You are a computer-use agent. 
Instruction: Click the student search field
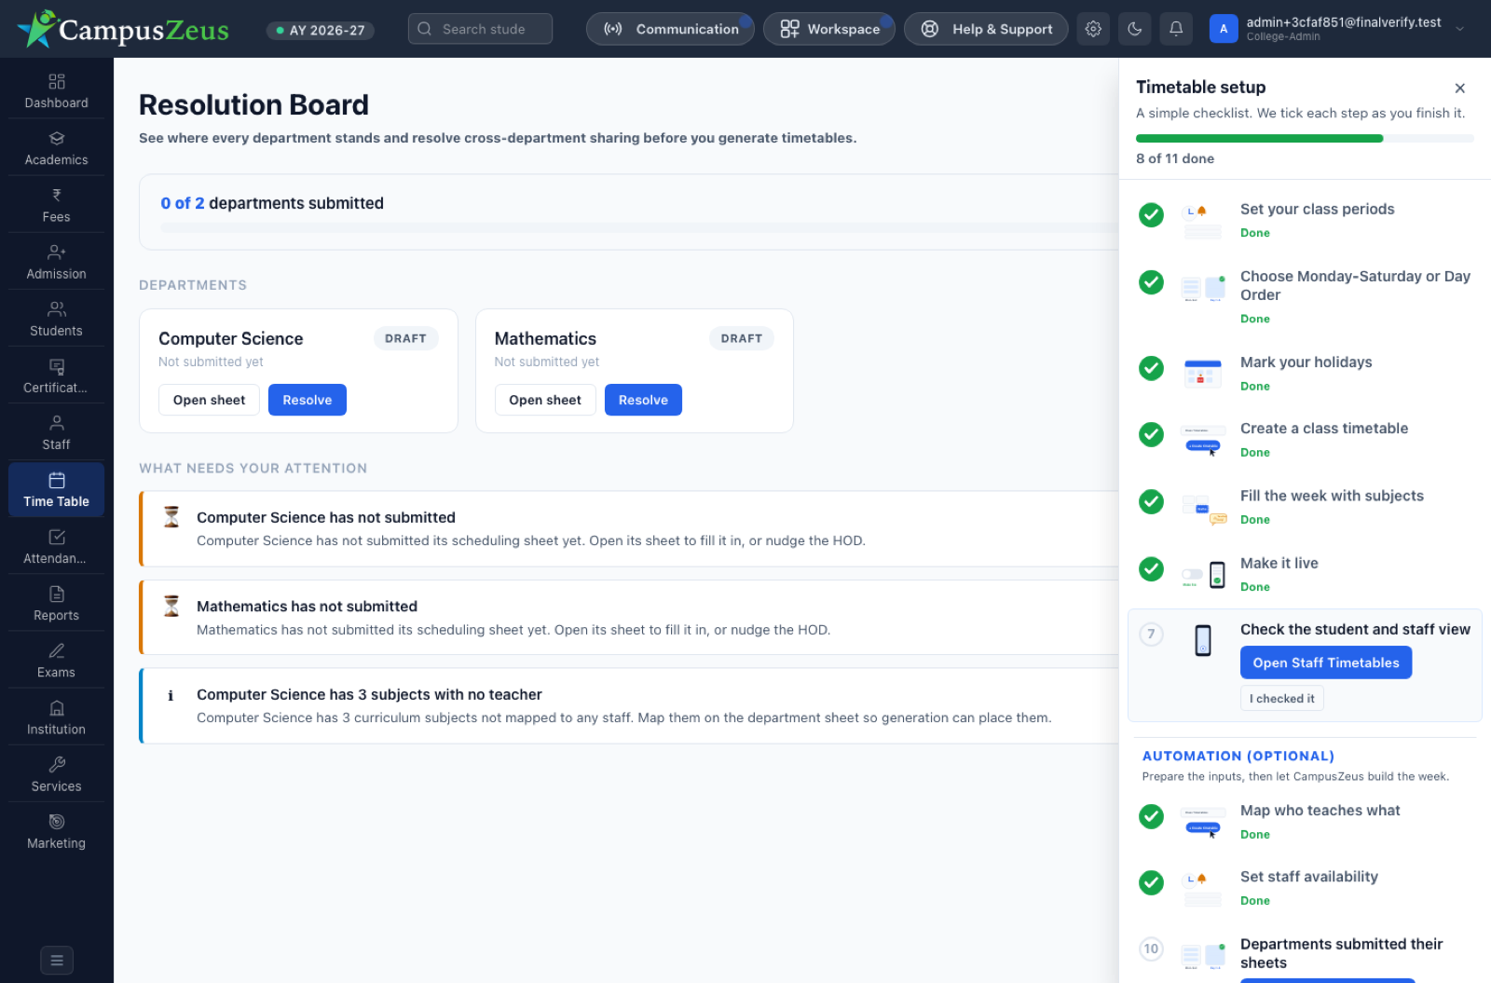pos(480,29)
